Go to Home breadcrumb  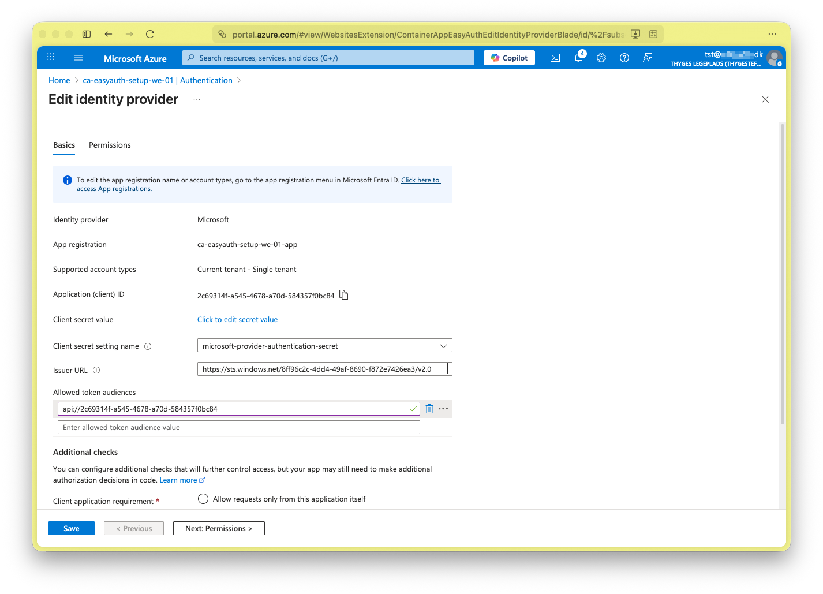(x=59, y=80)
